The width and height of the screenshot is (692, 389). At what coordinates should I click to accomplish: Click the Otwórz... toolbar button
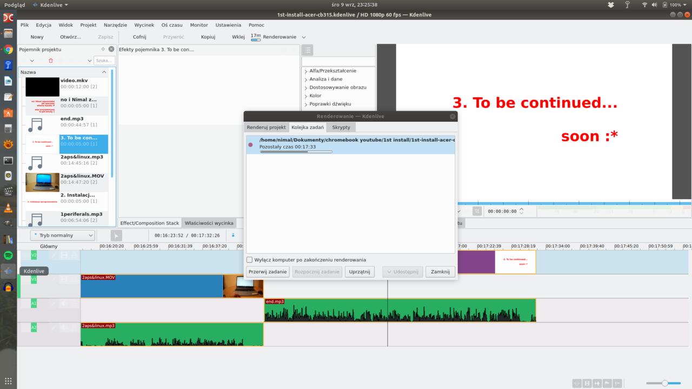(x=71, y=37)
